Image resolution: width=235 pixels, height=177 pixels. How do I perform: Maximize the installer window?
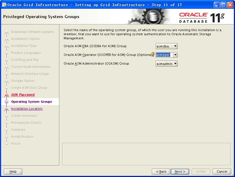tap(223, 5)
